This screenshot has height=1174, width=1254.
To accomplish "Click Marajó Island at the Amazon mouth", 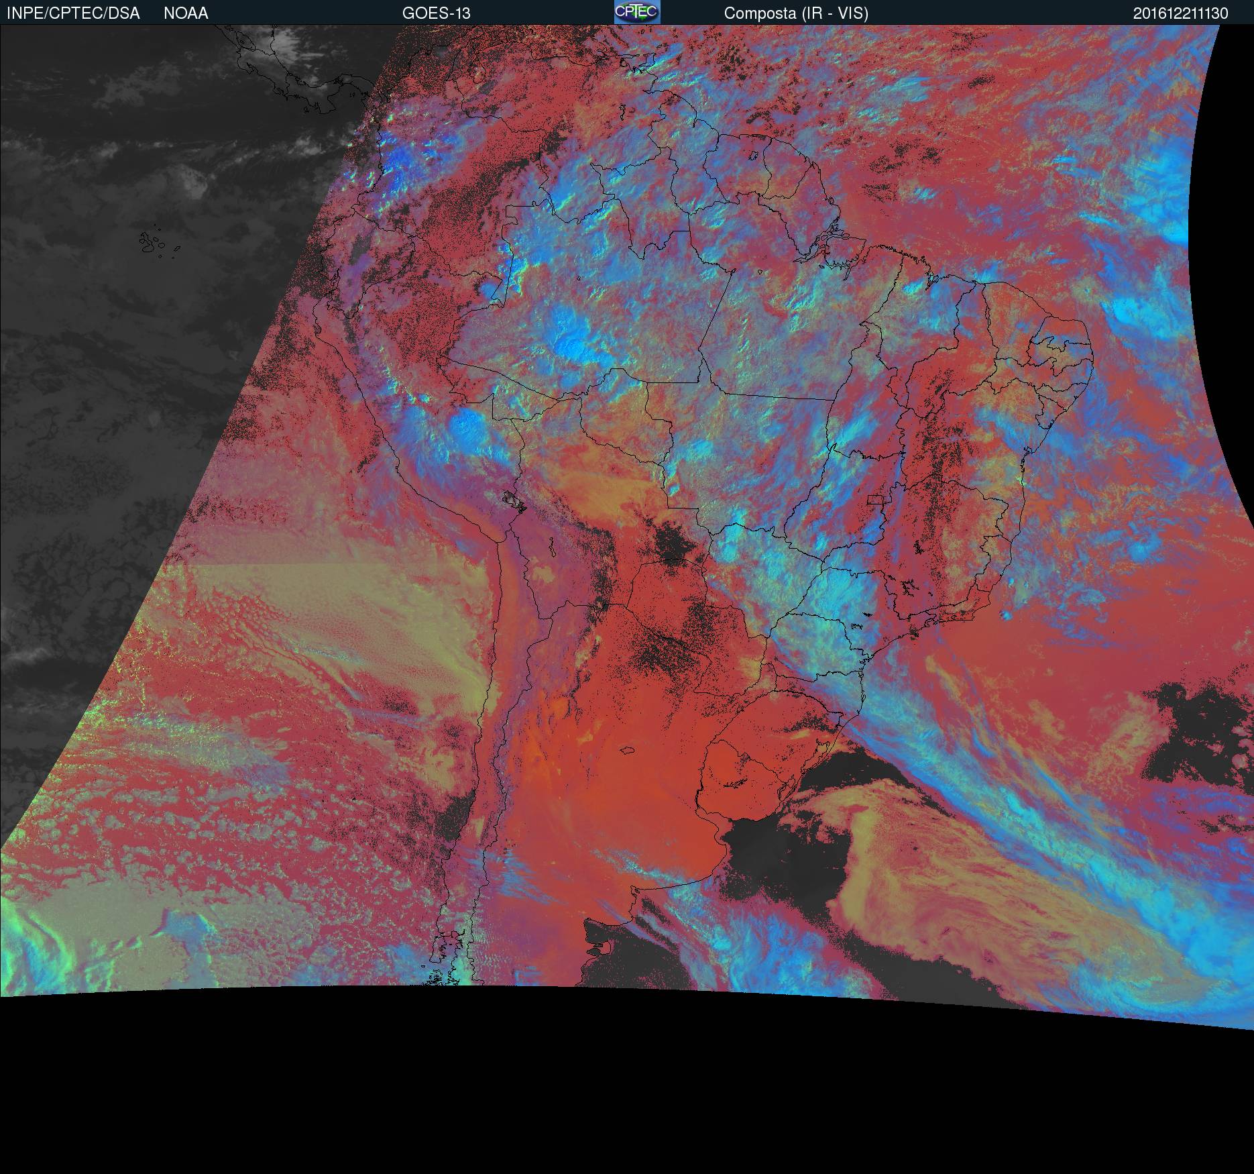I will (830, 243).
